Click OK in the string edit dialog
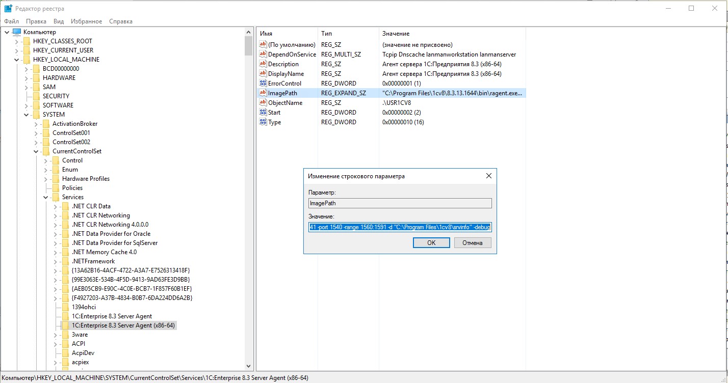This screenshot has height=383, width=728. [x=431, y=242]
